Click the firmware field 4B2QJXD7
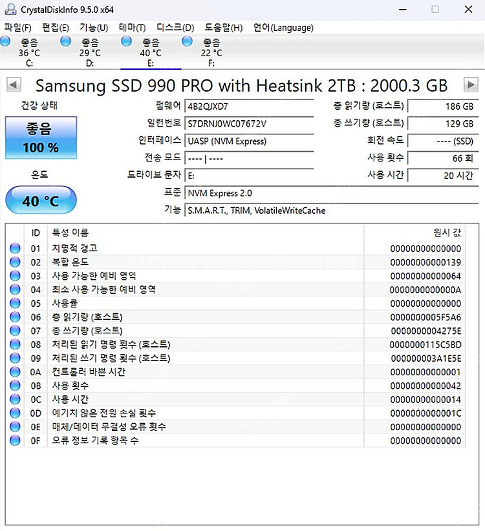 pos(249,107)
